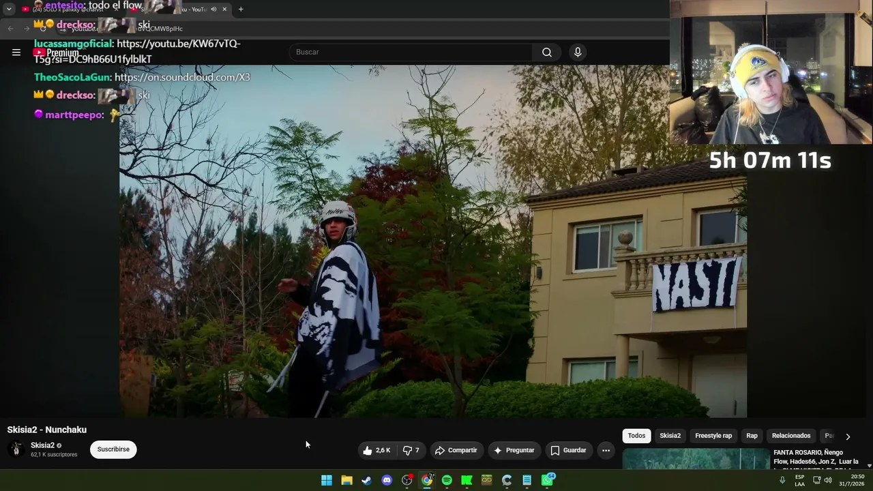Open the system tray volume control

click(x=828, y=480)
